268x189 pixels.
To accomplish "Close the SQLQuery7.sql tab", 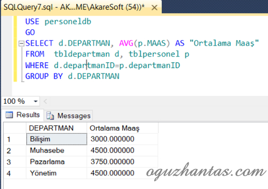I will 155,8.
